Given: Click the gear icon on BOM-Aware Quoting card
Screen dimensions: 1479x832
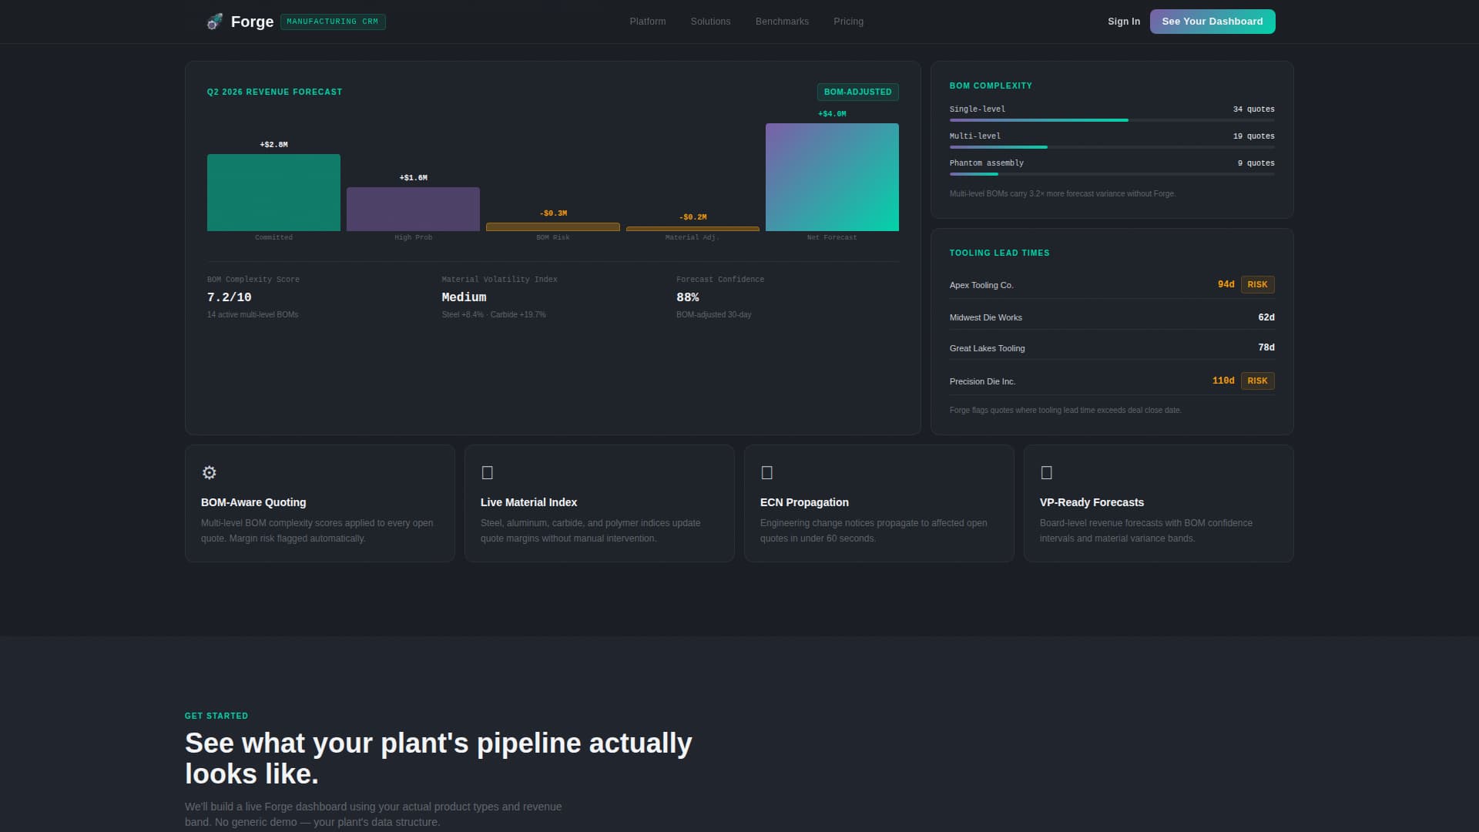Looking at the screenshot, I should pos(209,472).
